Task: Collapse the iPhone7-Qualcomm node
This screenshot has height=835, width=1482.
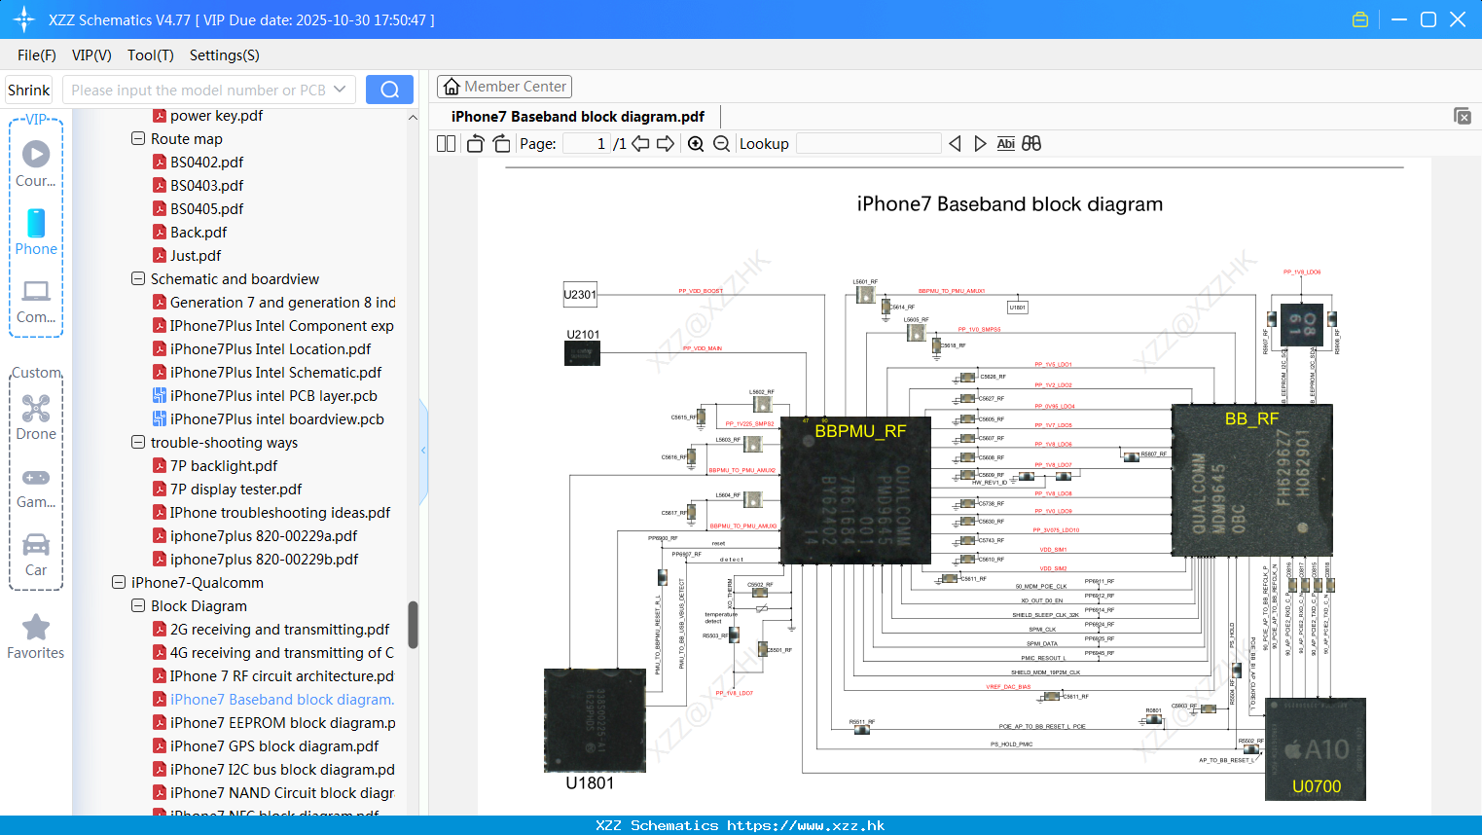Action: pyautogui.click(x=119, y=583)
